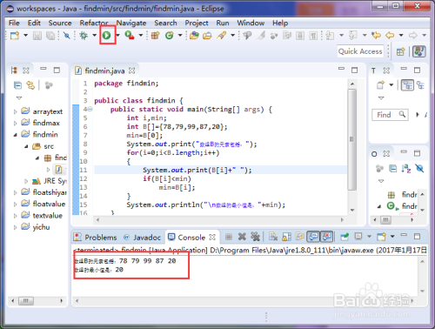Image resolution: width=435 pixels, height=329 pixels.
Task: Click the New Java Package icon
Action: coord(156,36)
